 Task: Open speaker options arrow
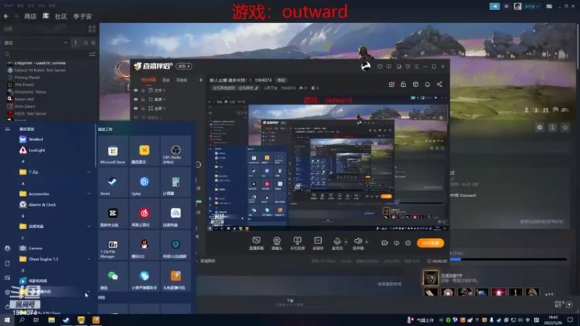point(367,242)
